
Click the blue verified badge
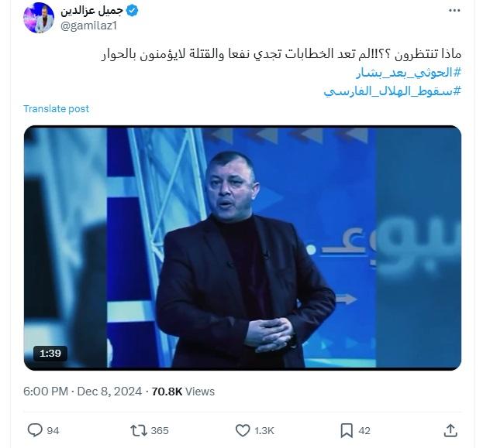click(133, 11)
